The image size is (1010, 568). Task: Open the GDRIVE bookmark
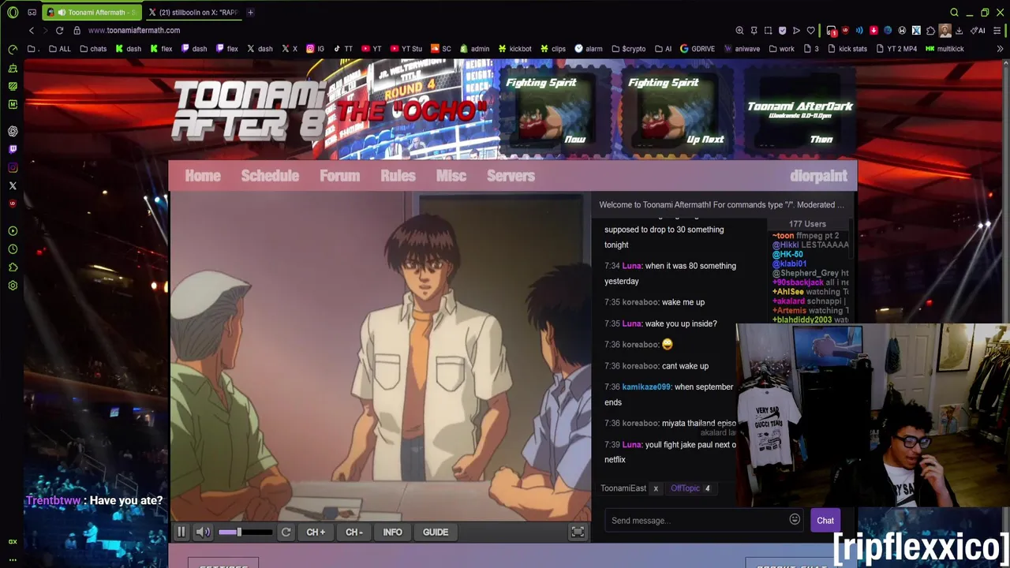click(698, 49)
